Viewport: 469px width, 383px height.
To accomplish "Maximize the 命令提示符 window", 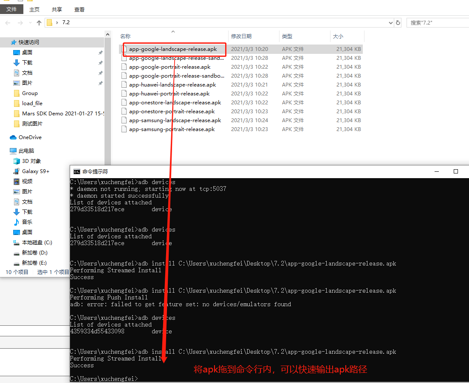I will (x=455, y=171).
